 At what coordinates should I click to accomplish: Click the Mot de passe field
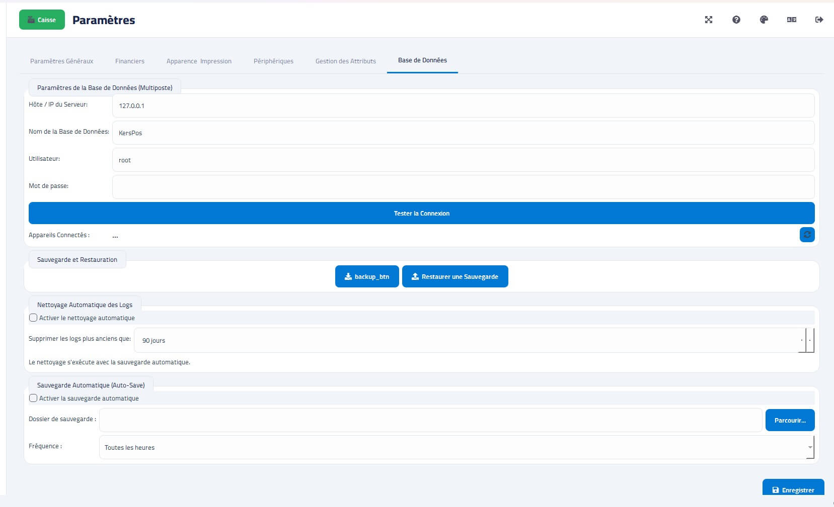463,187
